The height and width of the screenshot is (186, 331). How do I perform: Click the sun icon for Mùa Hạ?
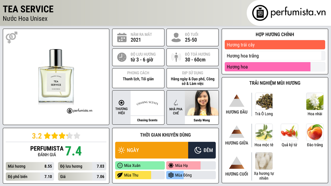[x=171, y=166]
